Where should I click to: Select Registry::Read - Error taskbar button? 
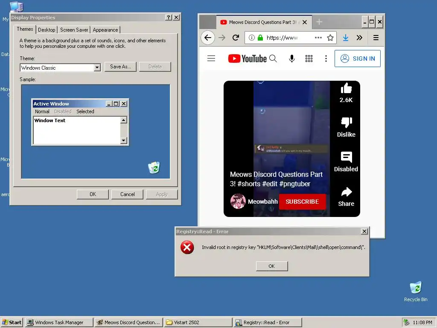pos(268,322)
